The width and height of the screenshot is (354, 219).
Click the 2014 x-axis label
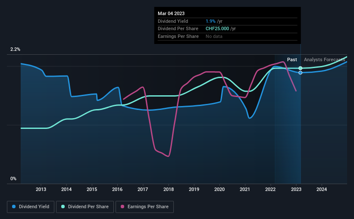(66, 189)
